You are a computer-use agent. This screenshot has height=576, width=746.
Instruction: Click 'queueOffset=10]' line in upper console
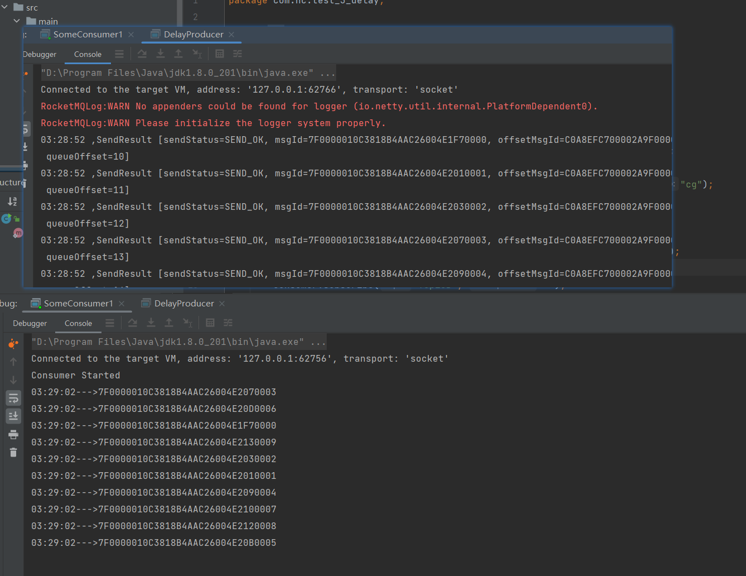coord(88,156)
